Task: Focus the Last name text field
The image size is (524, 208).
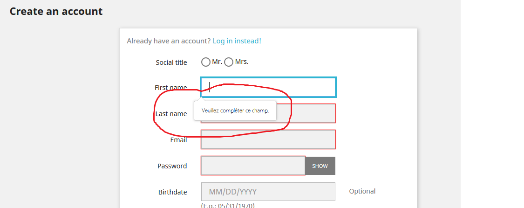Action: click(307, 113)
